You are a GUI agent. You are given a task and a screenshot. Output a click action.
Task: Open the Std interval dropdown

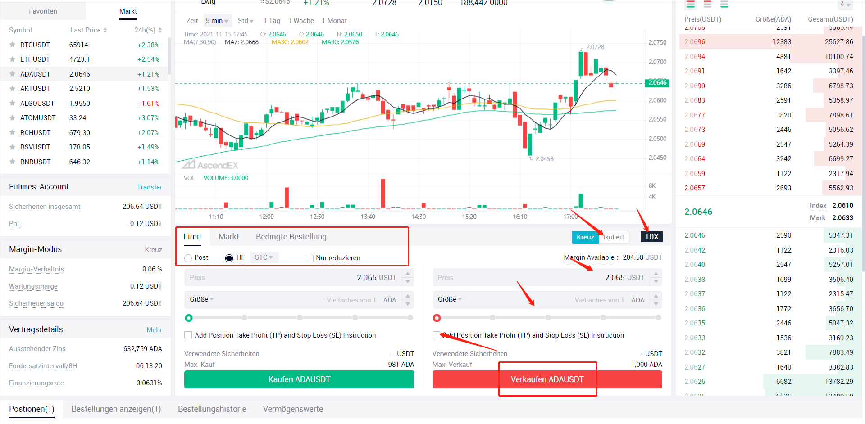pos(246,21)
